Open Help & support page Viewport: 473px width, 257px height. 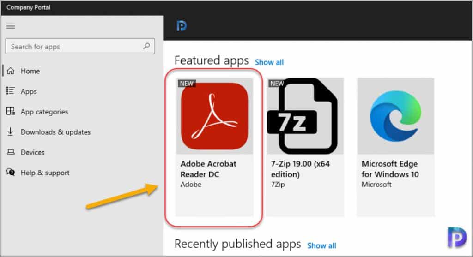click(x=45, y=173)
